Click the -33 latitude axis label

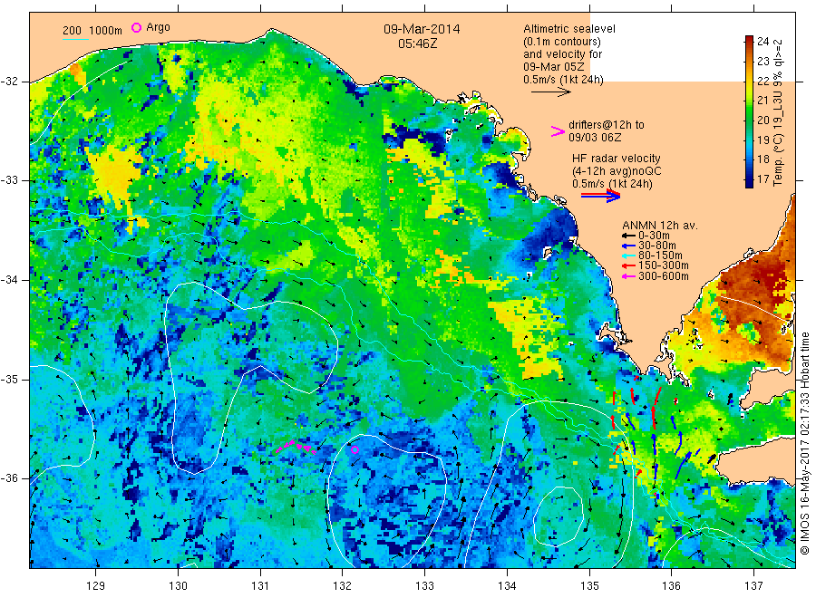click(9, 180)
